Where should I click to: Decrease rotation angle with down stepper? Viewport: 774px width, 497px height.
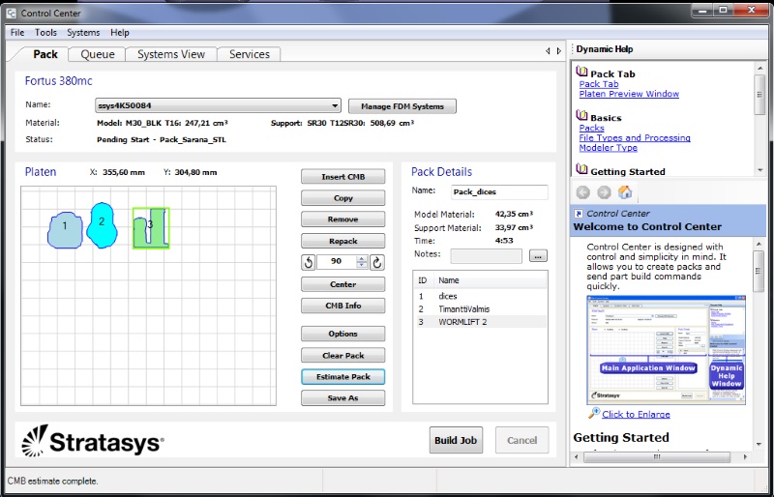[x=362, y=265]
